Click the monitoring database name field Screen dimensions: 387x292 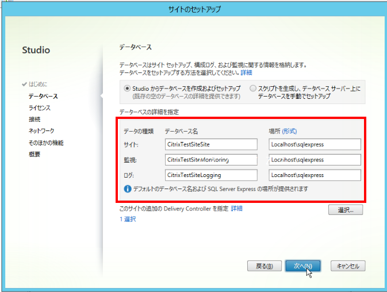pyautogui.click(x=211, y=160)
